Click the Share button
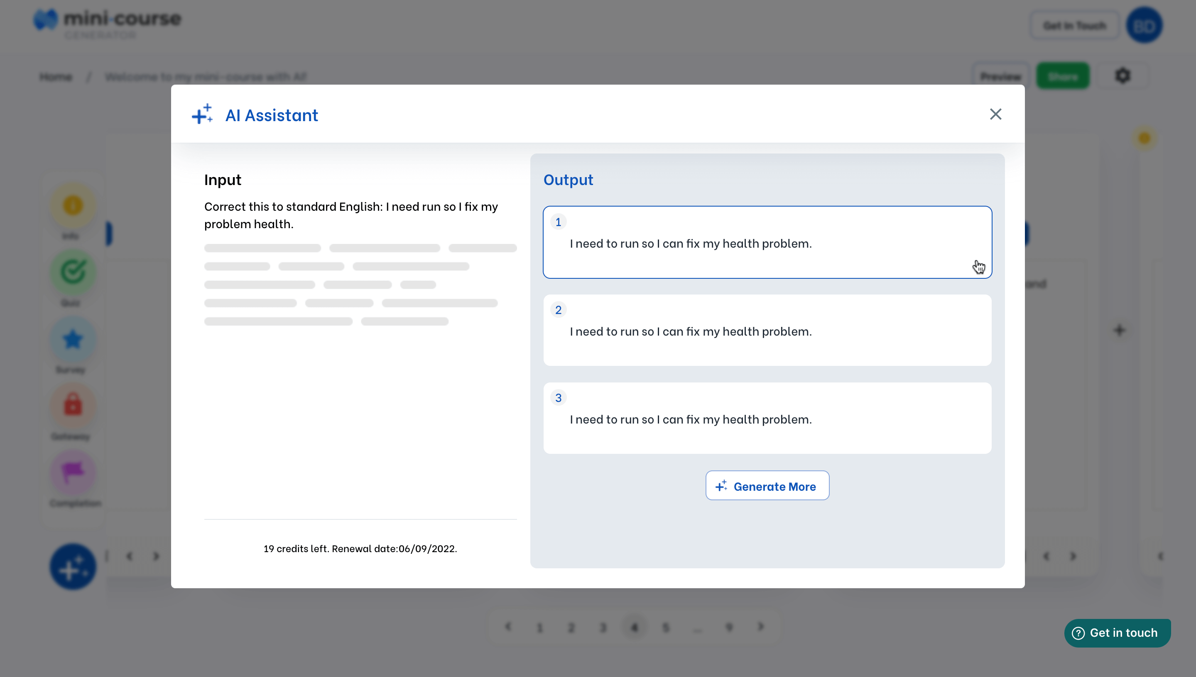Image resolution: width=1196 pixels, height=677 pixels. point(1063,76)
